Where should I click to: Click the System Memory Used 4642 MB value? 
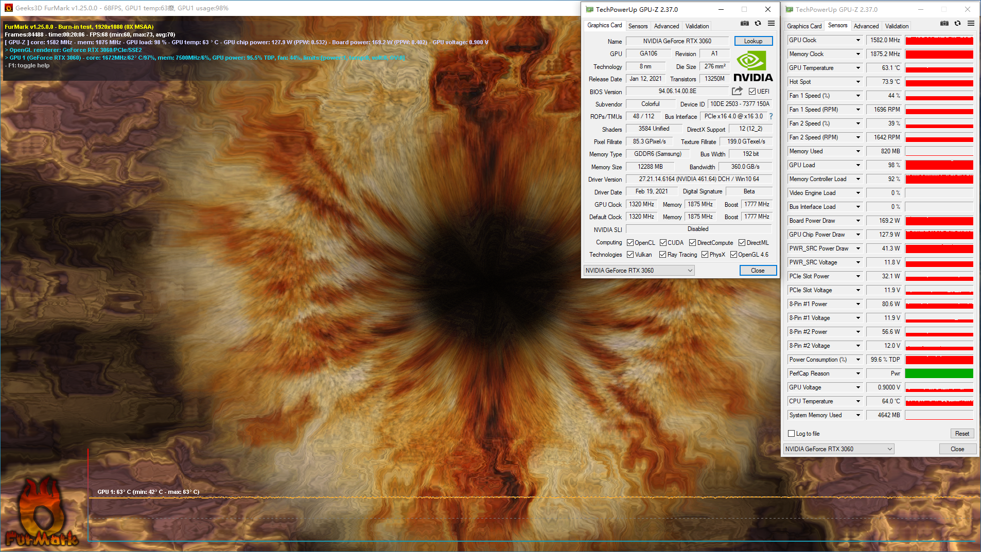pos(885,415)
